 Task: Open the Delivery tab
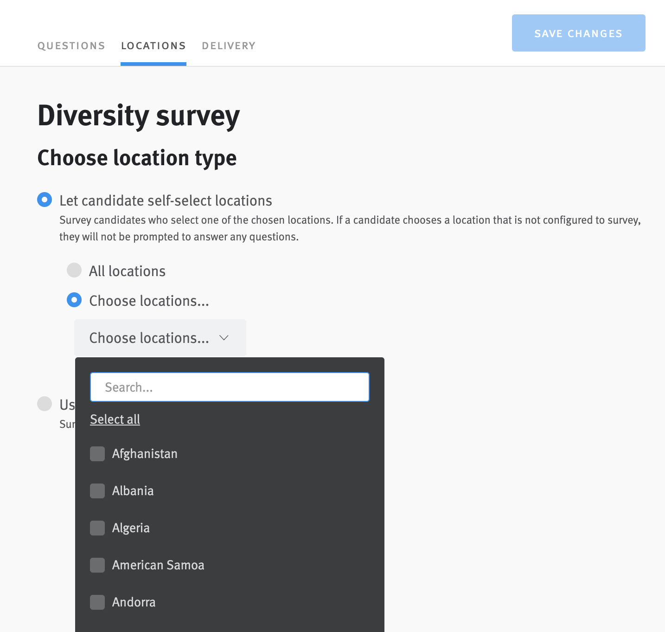pyautogui.click(x=228, y=45)
